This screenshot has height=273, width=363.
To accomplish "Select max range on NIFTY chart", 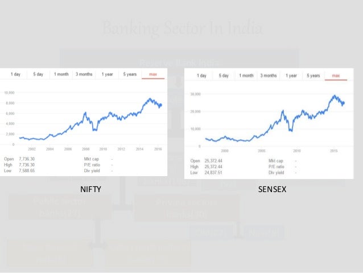I will 153,74.
